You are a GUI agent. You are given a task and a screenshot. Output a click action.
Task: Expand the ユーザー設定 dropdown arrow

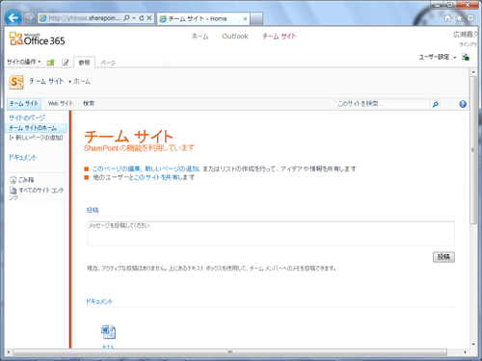click(455, 58)
